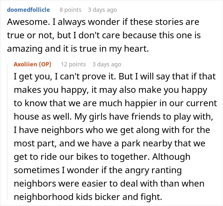Click Axoliien's 3 days ago timestamp
The width and height of the screenshot is (223, 206).
tap(107, 64)
